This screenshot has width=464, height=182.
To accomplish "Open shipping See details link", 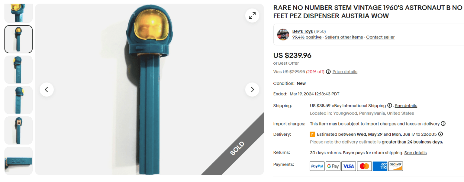I will click(406, 105).
